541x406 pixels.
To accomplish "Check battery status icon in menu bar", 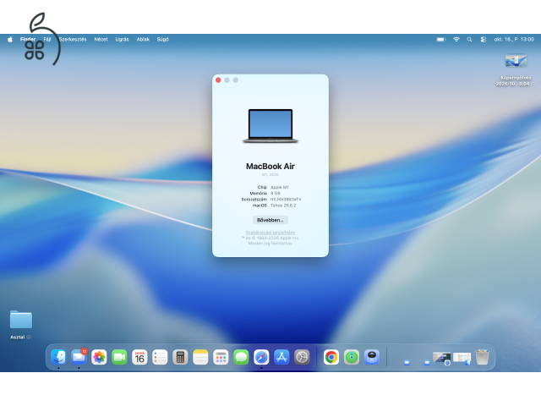I will (441, 40).
